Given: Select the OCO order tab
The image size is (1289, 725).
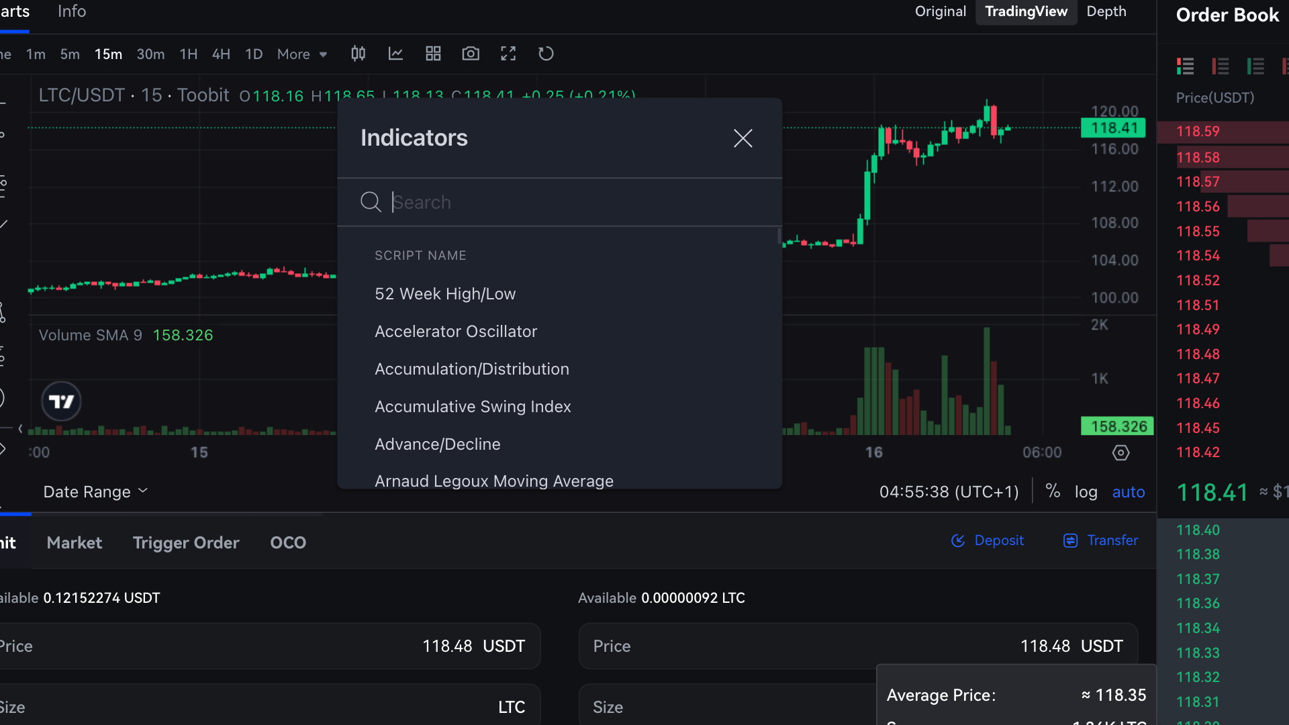Looking at the screenshot, I should point(288,542).
